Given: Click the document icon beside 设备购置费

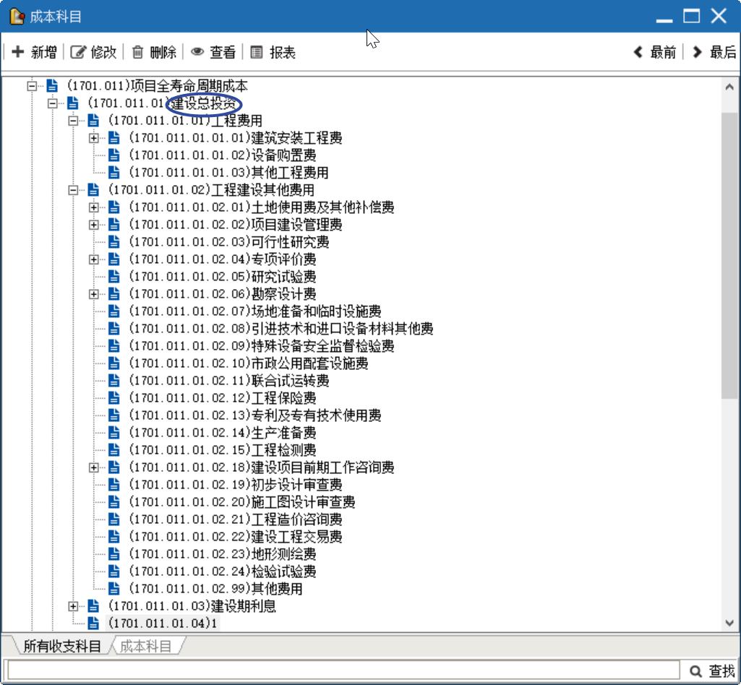Looking at the screenshot, I should pos(114,155).
